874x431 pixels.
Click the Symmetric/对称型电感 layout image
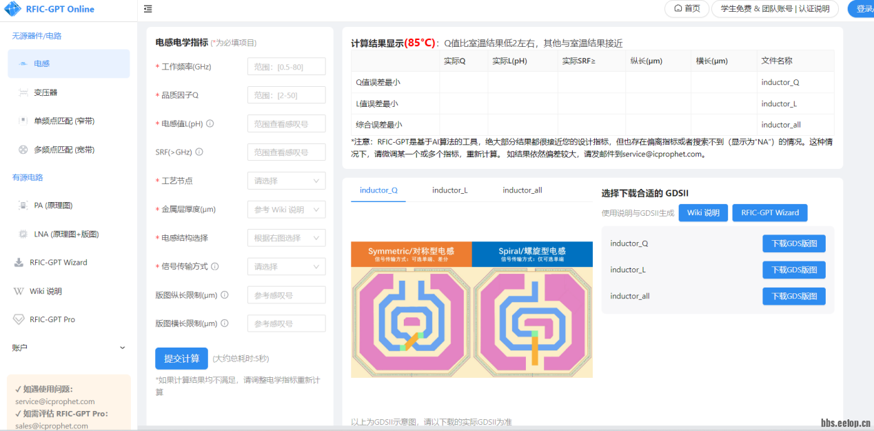pos(411,310)
